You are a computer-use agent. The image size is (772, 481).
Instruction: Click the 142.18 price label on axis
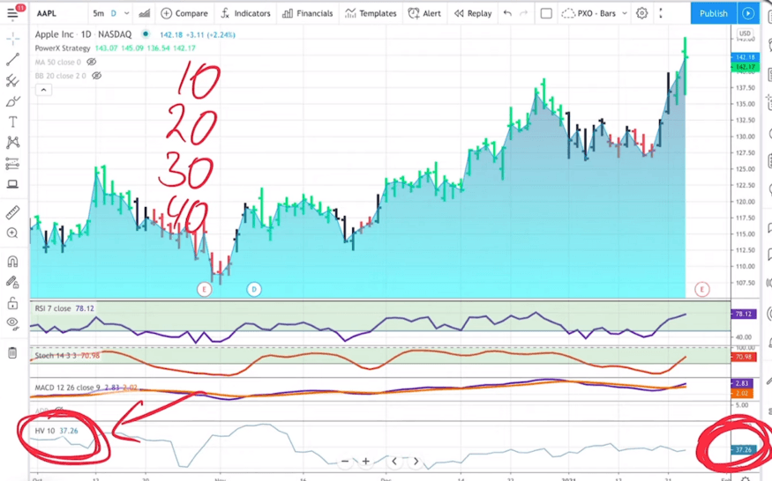point(746,57)
